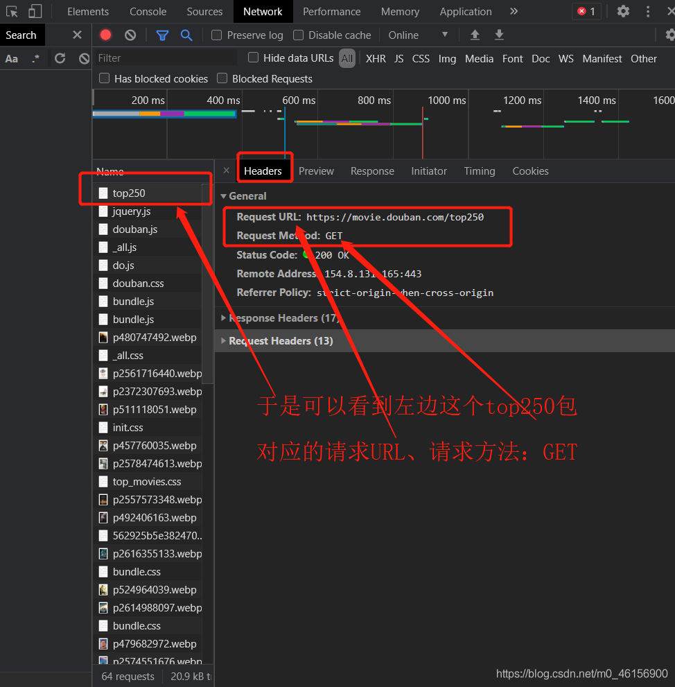
Task: Select the Headers tab
Action: pos(263,171)
